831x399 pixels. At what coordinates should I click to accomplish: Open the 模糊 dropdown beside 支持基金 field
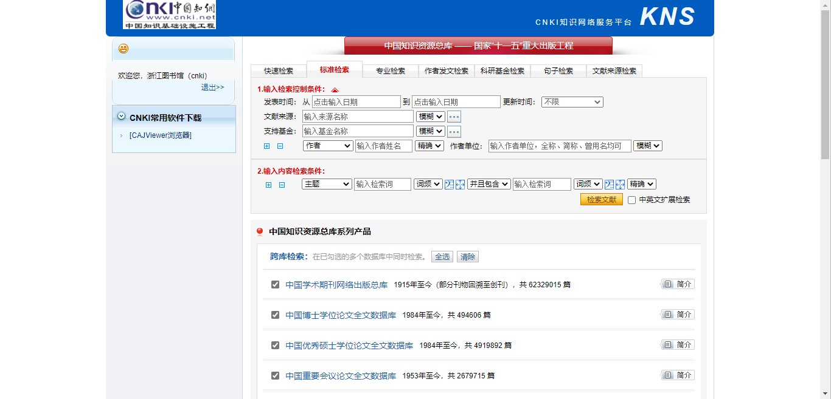click(x=430, y=131)
